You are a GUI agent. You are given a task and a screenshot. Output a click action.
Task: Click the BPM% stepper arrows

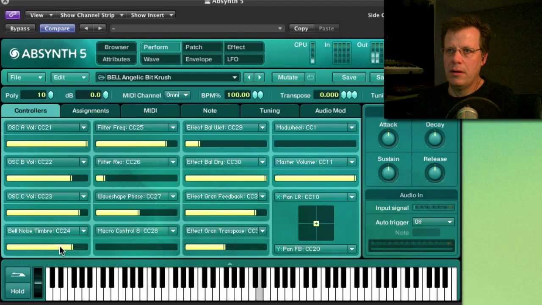click(257, 95)
